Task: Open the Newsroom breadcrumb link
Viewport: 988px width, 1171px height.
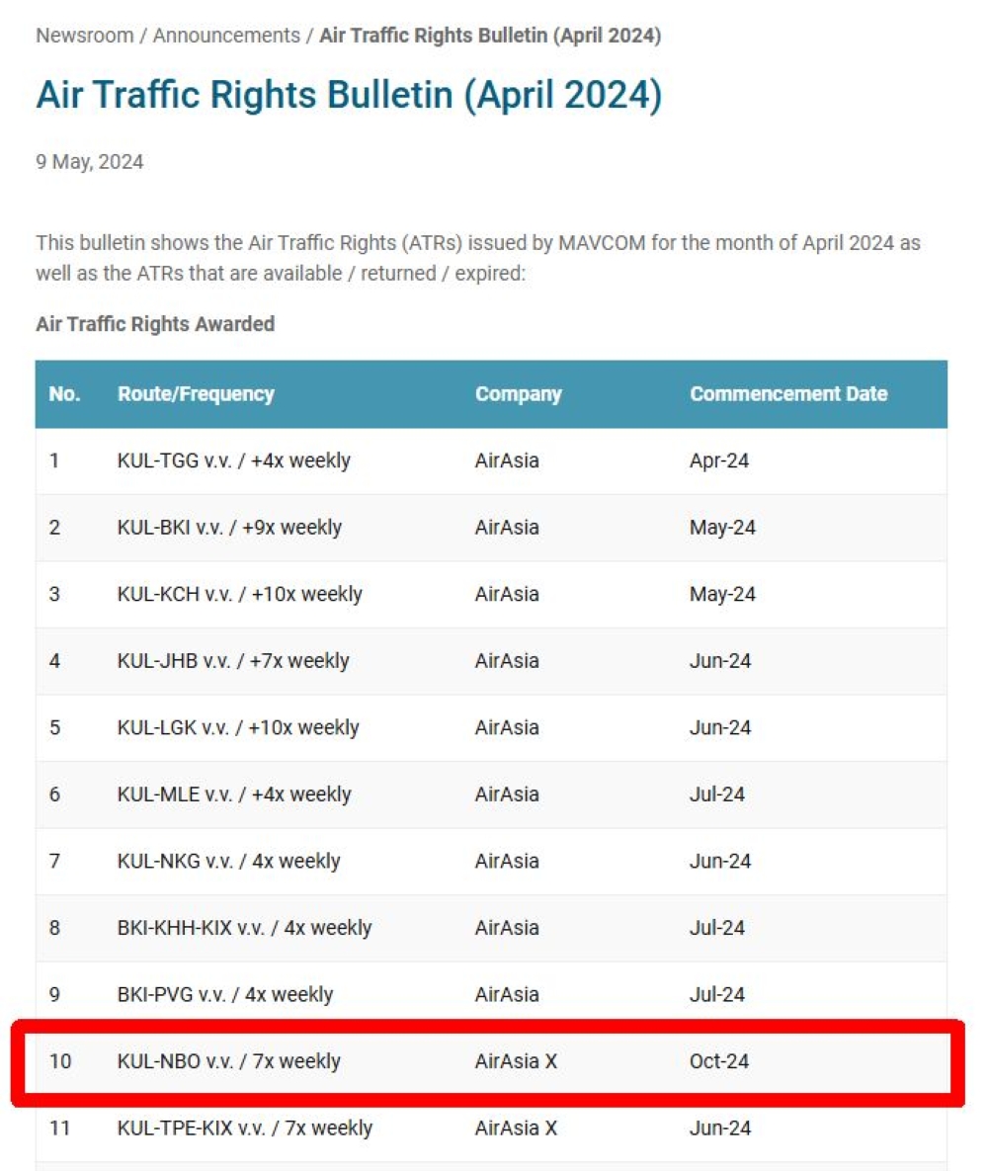Action: pos(84,36)
